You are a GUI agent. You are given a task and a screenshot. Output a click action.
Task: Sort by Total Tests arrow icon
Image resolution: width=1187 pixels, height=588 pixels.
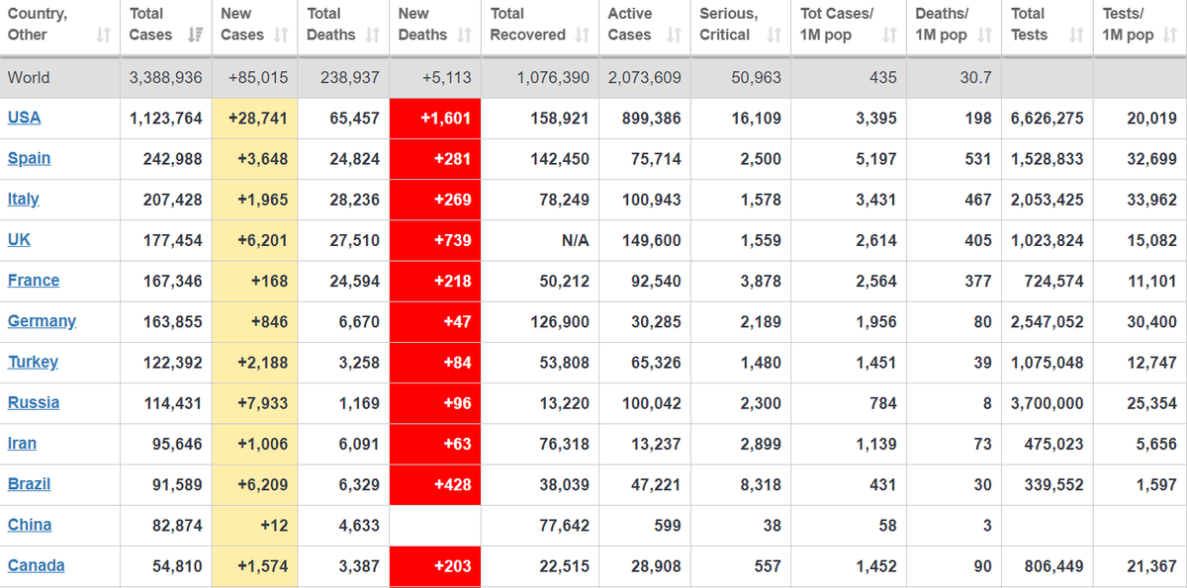point(1075,36)
